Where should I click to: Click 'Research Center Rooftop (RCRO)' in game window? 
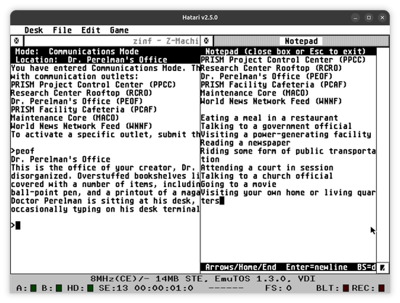(x=81, y=93)
